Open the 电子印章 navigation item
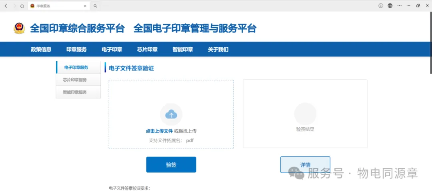Screen dimensions: 432x191 (112, 50)
